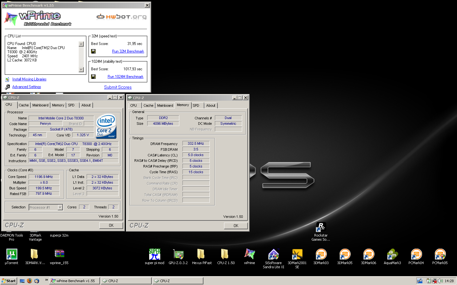Open Mainboard tab in right CPU-Z window
Image resolution: width=457 pixels, height=285 pixels.
165,105
